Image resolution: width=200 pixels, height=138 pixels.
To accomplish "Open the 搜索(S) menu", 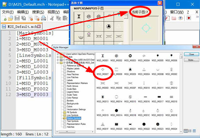I will click(38, 12).
